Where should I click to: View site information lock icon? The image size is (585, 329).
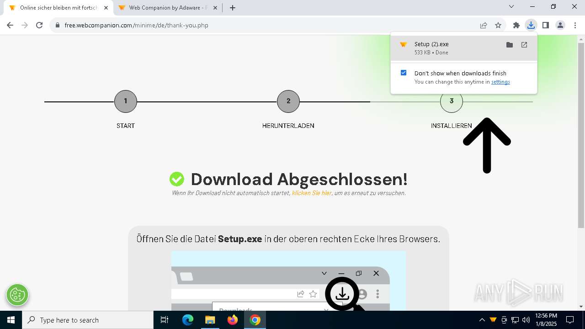pyautogui.click(x=58, y=25)
